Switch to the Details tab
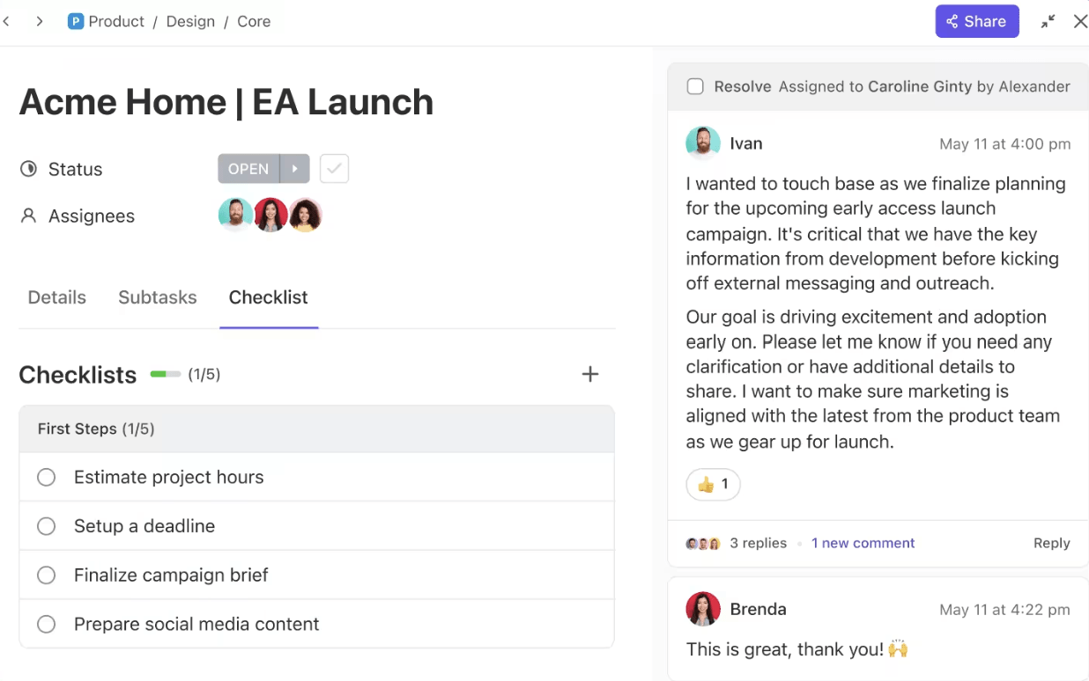Image resolution: width=1089 pixels, height=681 pixels. [57, 297]
